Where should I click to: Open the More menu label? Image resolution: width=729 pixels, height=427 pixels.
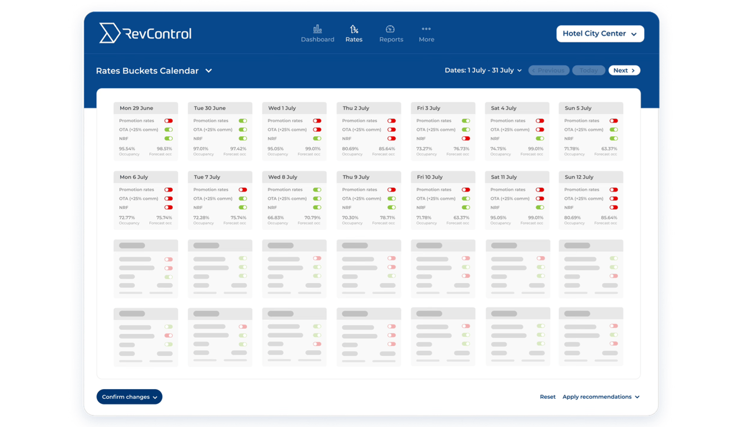click(x=426, y=39)
